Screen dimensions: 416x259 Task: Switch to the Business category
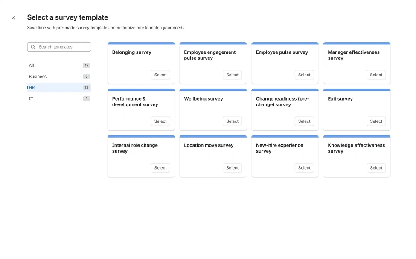[38, 76]
